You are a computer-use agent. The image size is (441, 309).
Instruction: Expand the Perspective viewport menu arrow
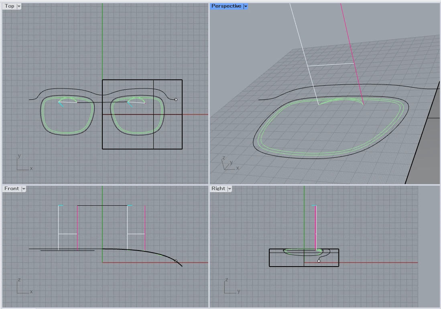tap(246, 6)
